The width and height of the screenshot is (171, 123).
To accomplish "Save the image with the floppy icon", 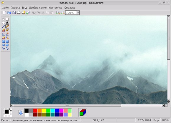I will point(14,13).
